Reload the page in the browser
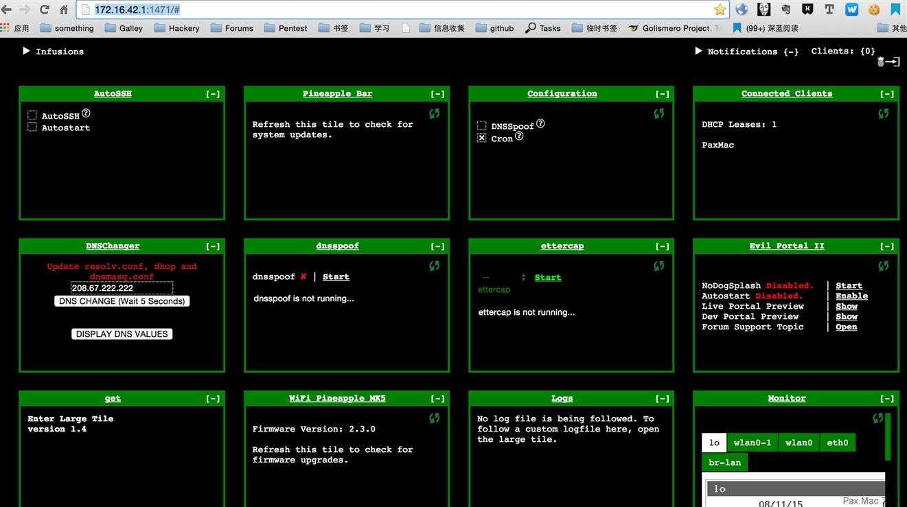The width and height of the screenshot is (907, 507). coord(45,10)
